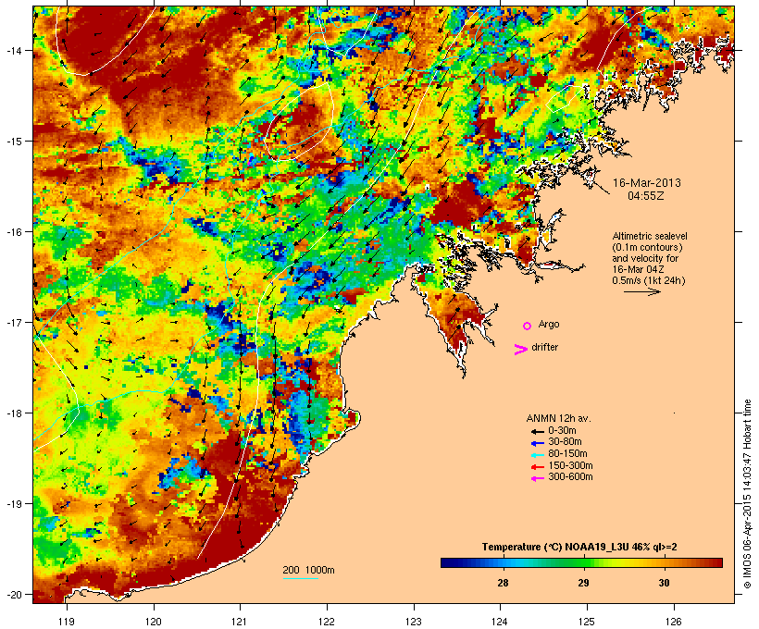This screenshot has width=759, height=629.
Task: Click the 30-80m depth label
Action: click(565, 442)
